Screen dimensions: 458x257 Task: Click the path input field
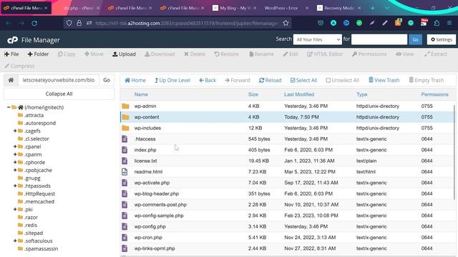(59, 80)
